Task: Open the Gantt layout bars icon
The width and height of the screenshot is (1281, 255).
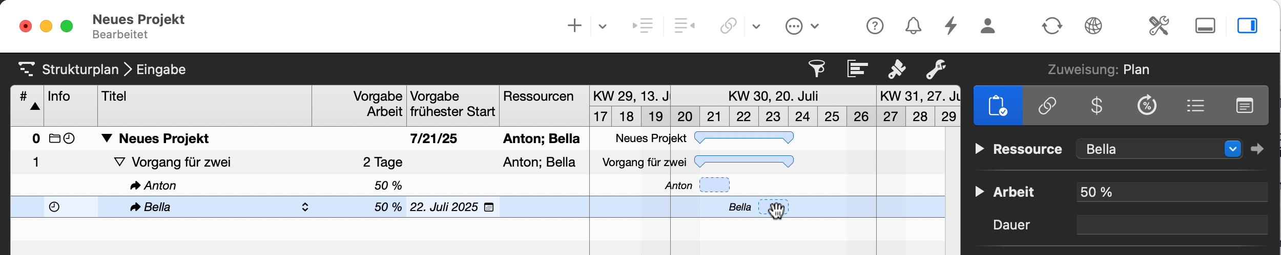Action: (857, 68)
